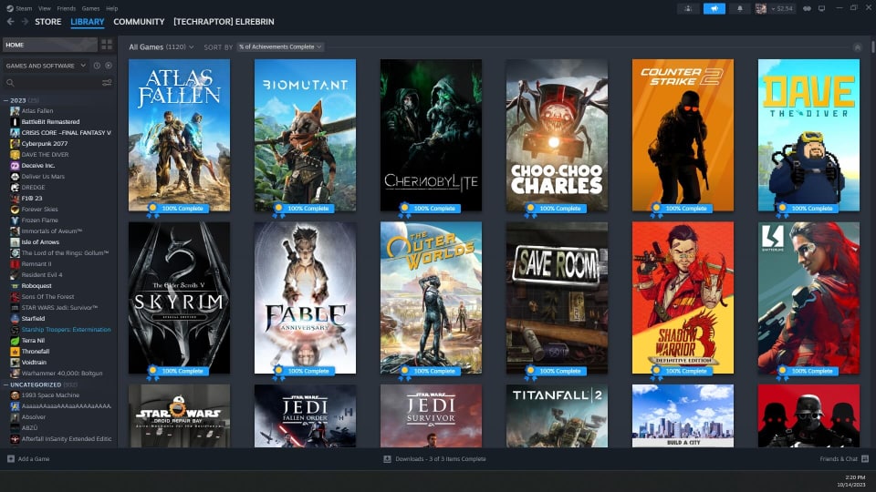
Task: Go forward using the right arrow
Action: point(25,22)
